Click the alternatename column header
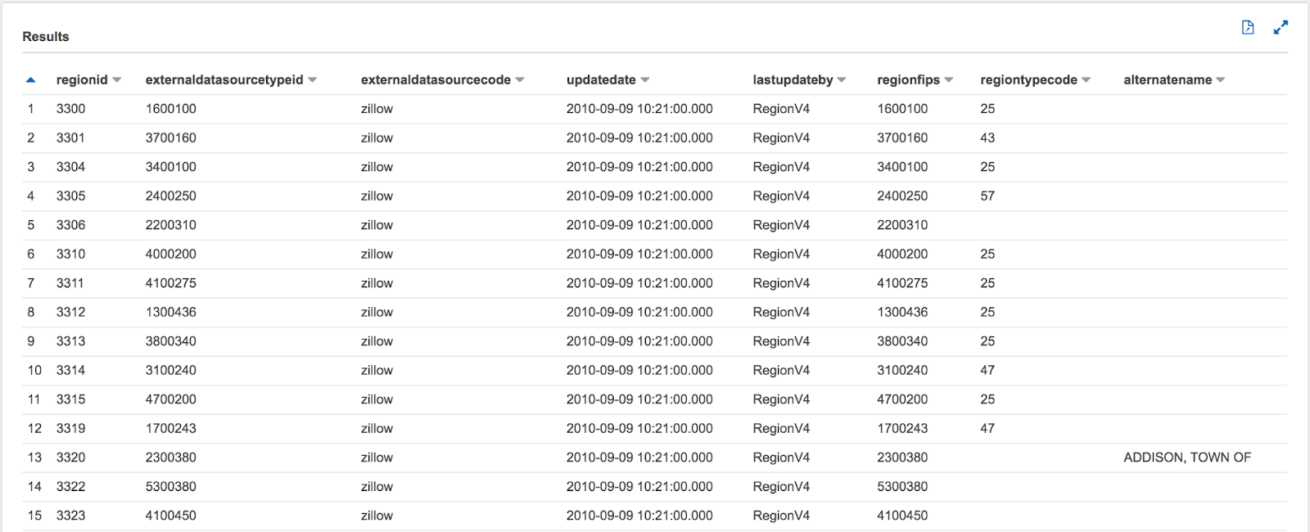The width and height of the screenshot is (1310, 532). tap(1168, 79)
